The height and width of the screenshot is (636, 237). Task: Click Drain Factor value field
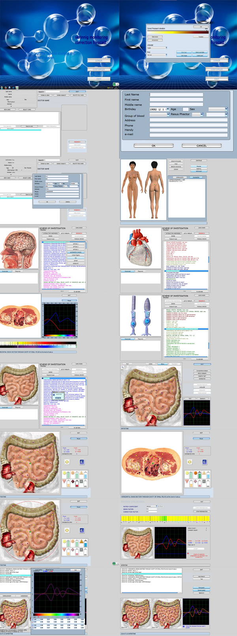(152, 509)
